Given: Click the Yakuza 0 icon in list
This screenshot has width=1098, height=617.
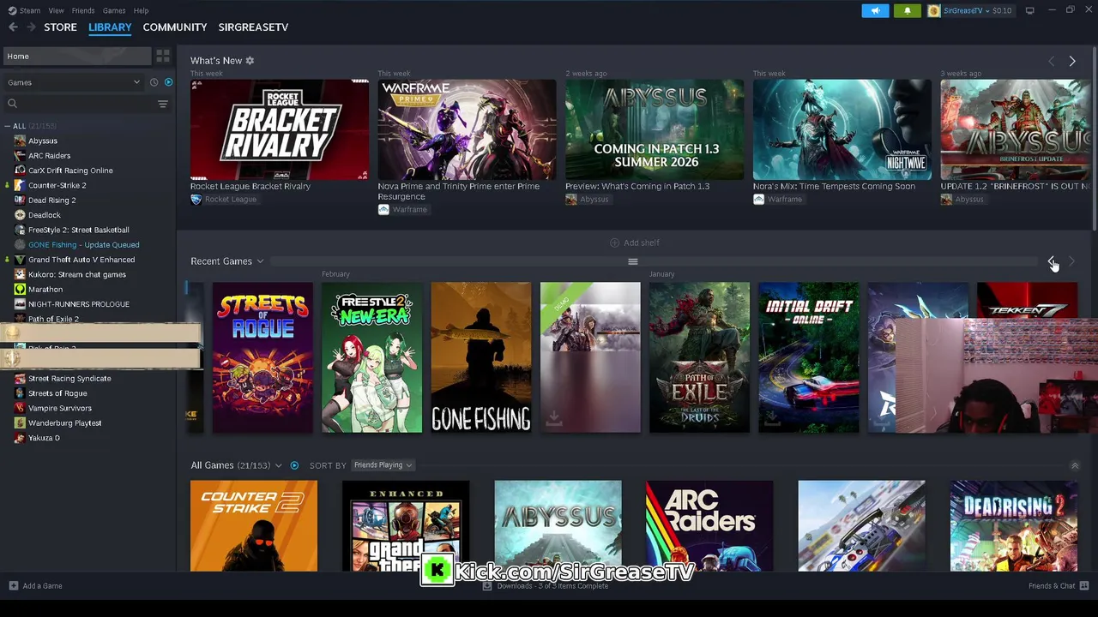Looking at the screenshot, I should click(20, 438).
